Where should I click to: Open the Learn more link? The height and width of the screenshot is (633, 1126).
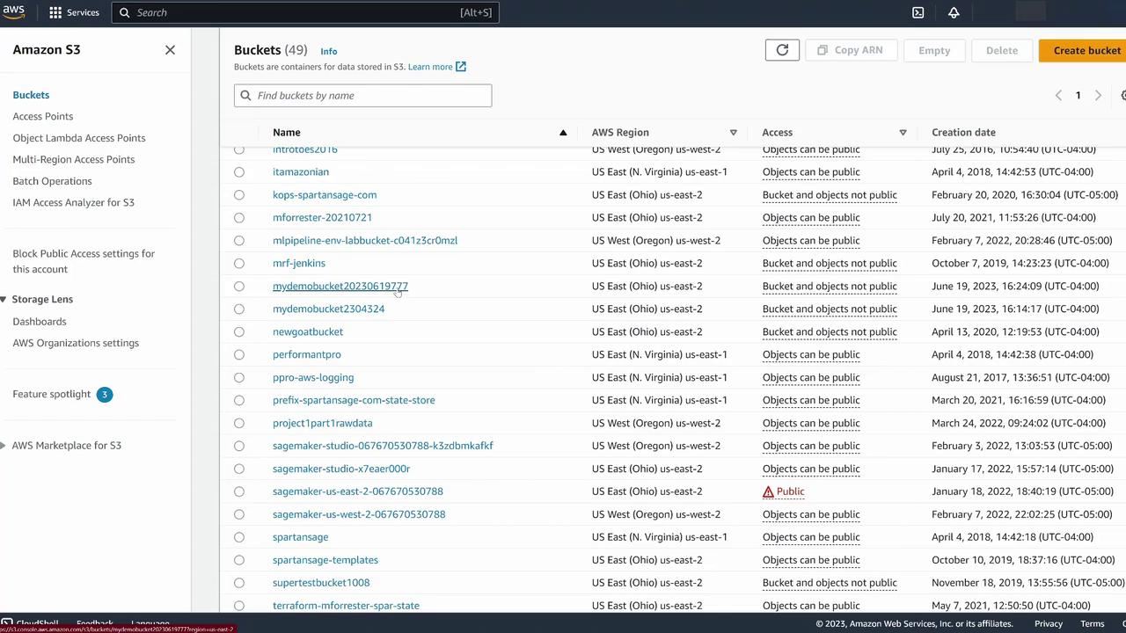pos(430,67)
